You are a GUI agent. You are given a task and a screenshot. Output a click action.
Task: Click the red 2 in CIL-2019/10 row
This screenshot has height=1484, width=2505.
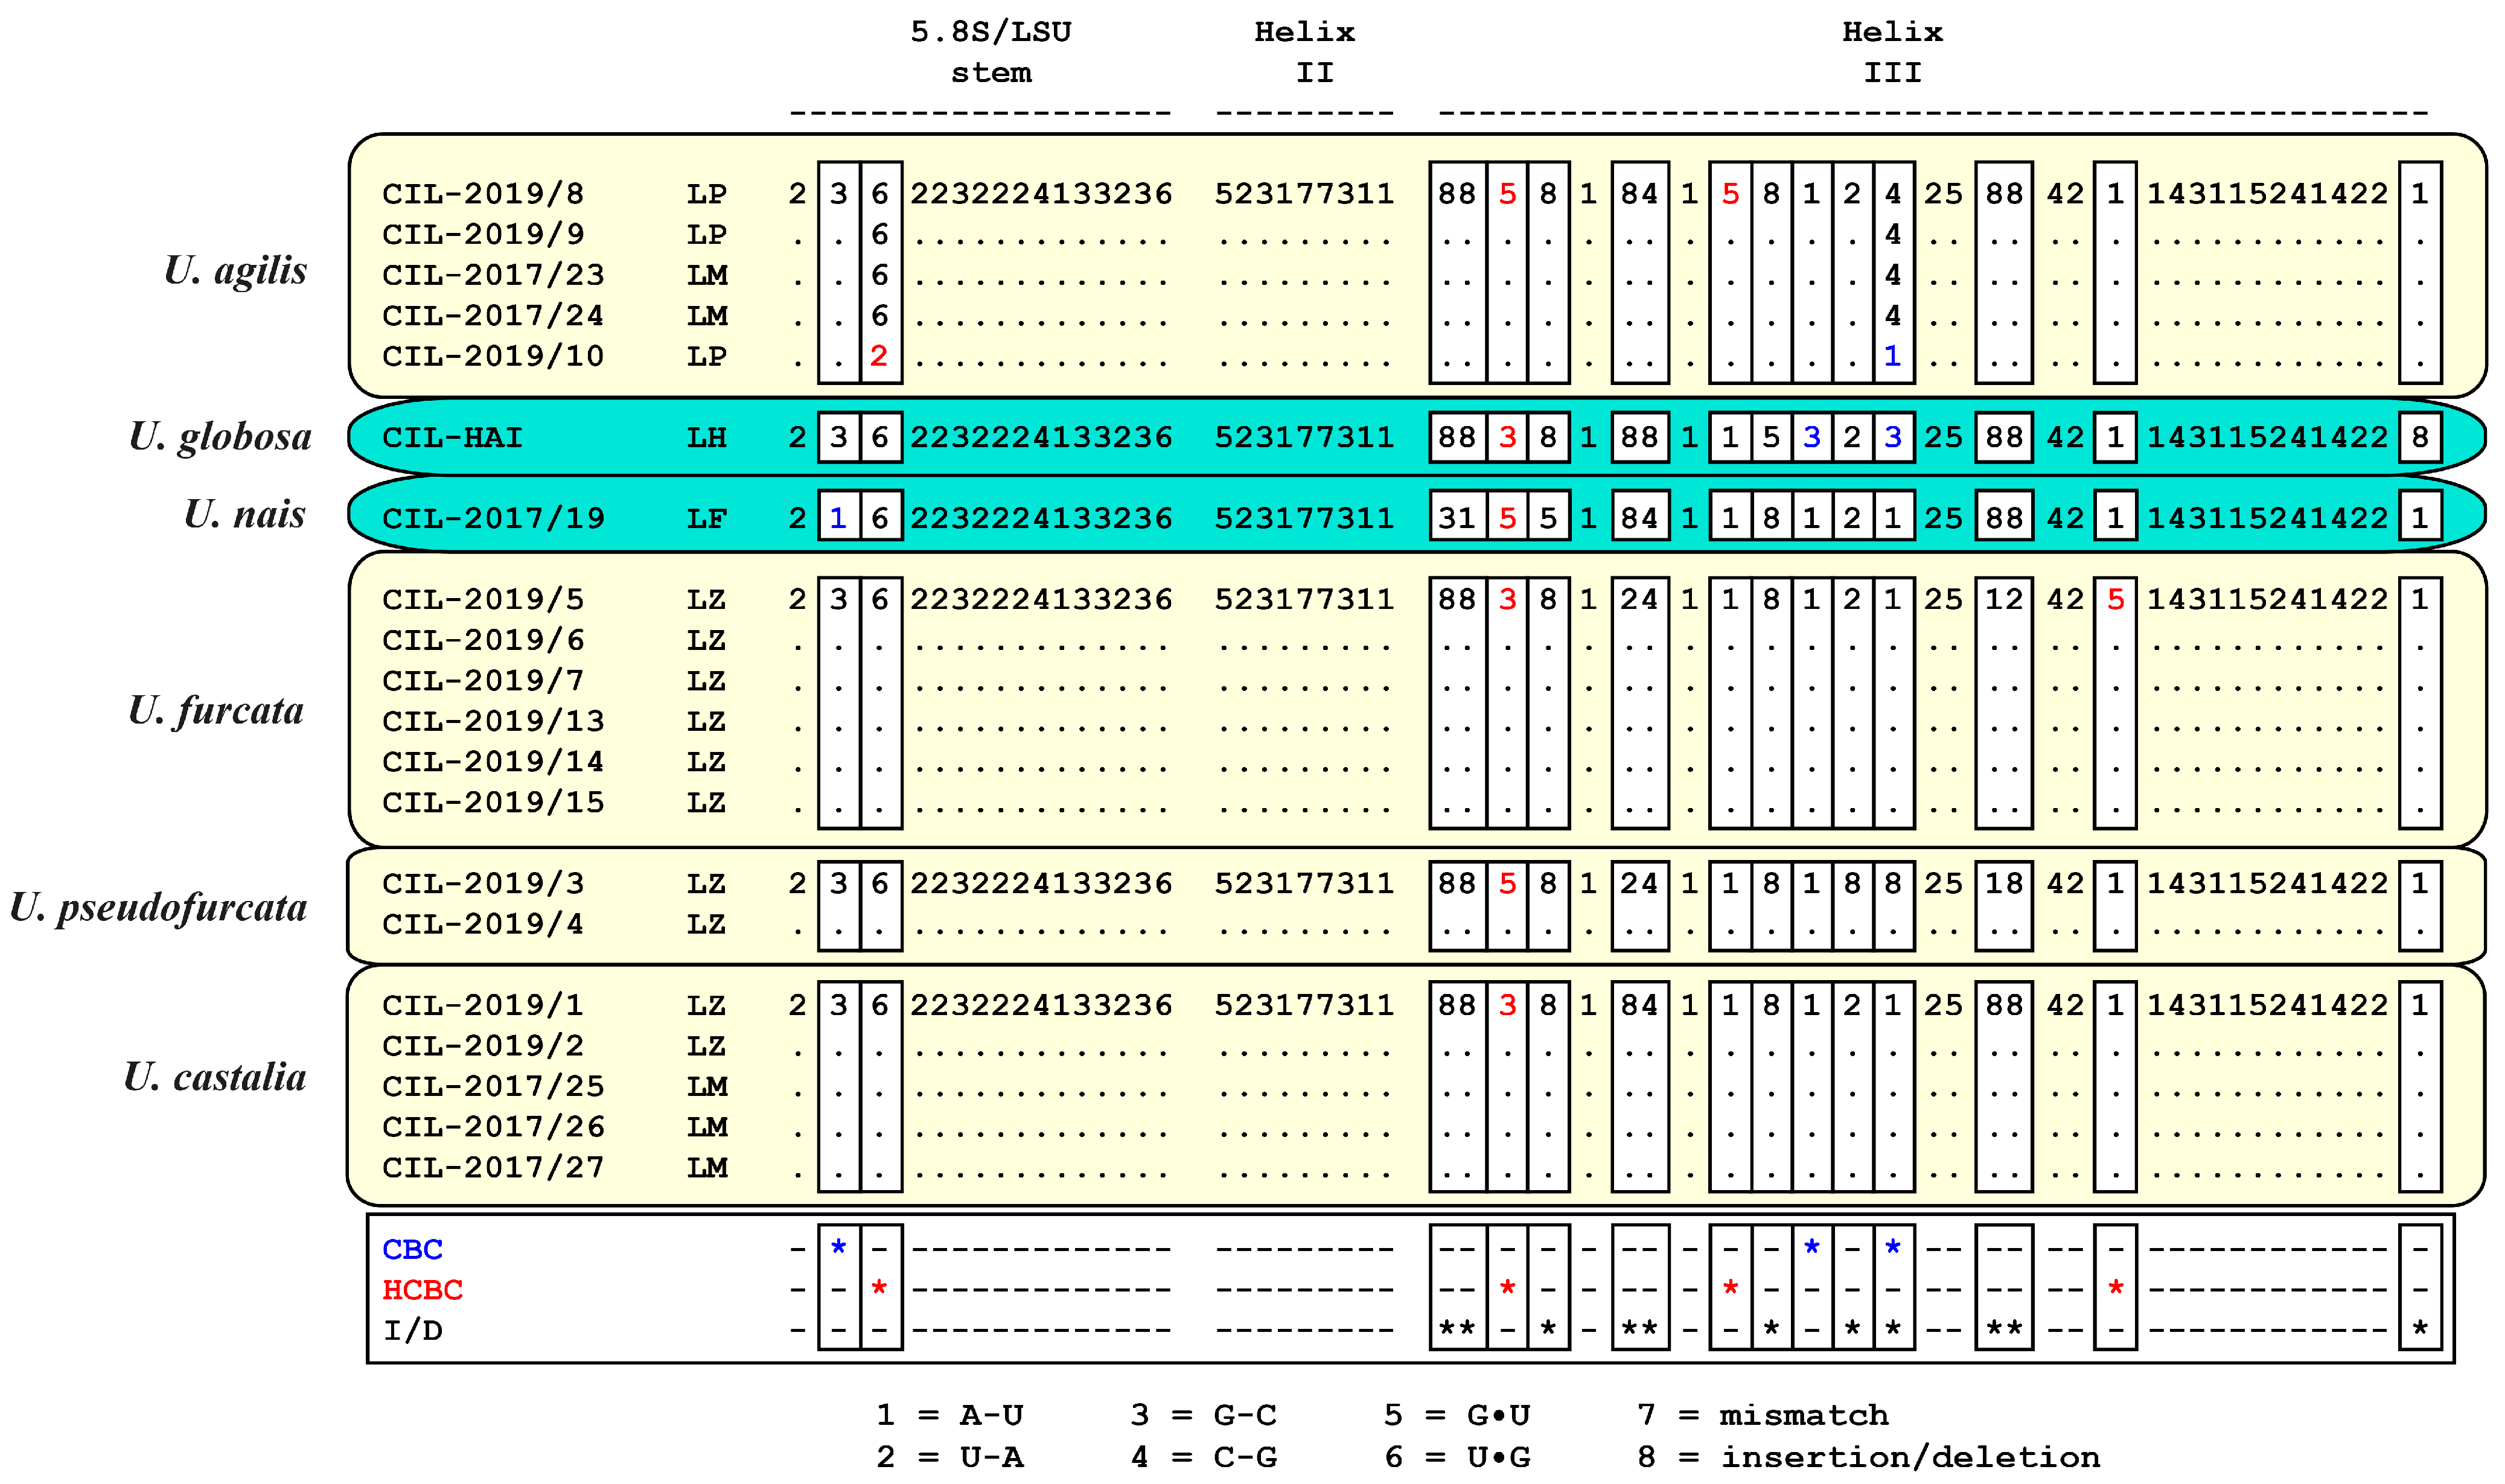coord(879,356)
